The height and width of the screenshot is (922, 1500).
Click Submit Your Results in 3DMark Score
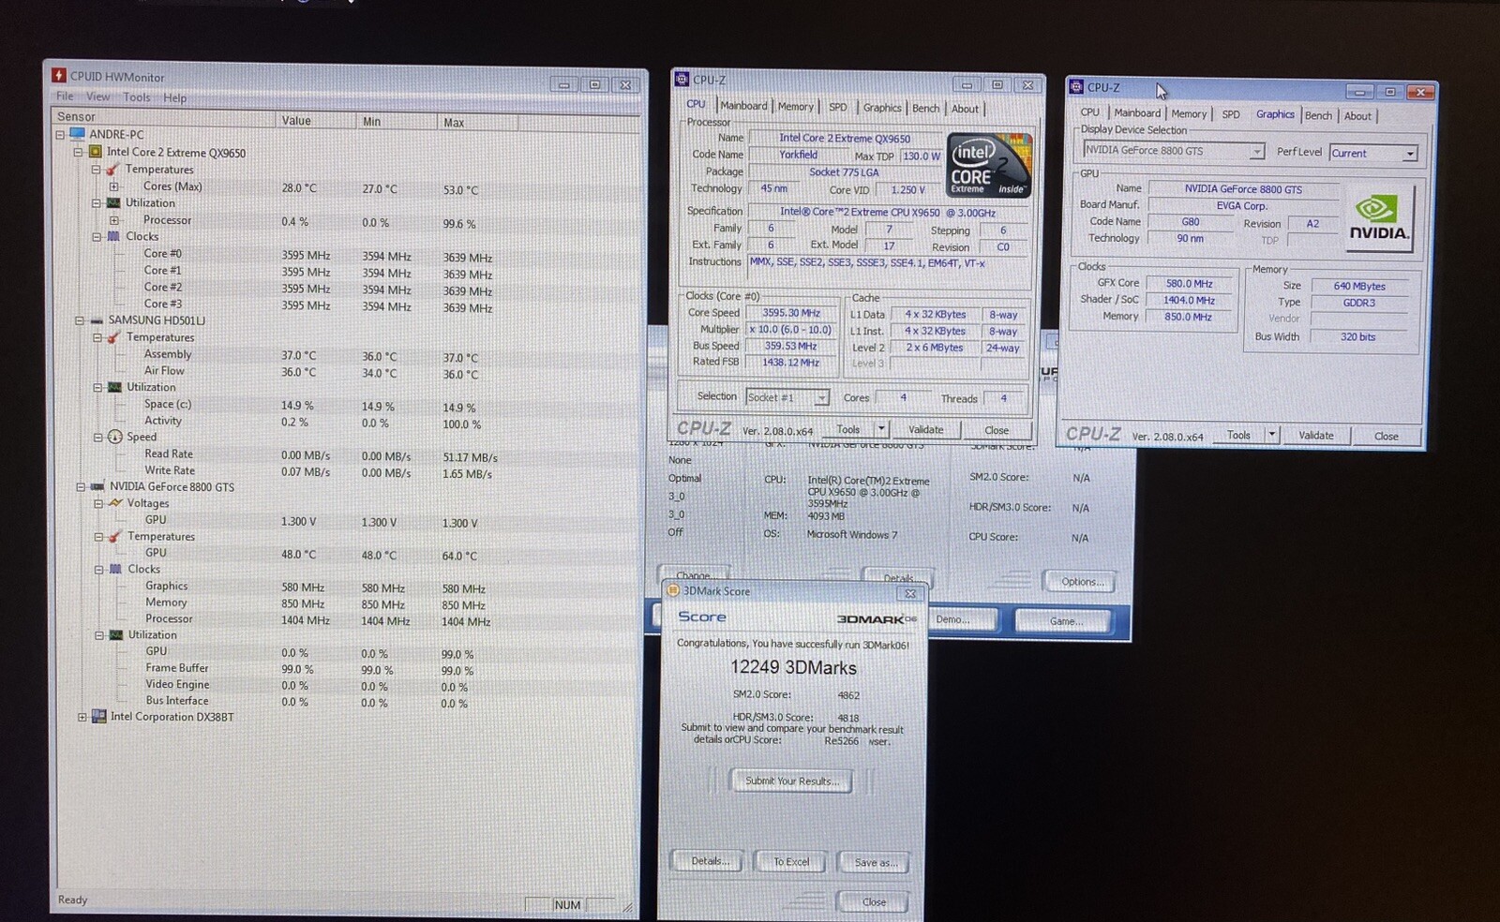point(792,781)
